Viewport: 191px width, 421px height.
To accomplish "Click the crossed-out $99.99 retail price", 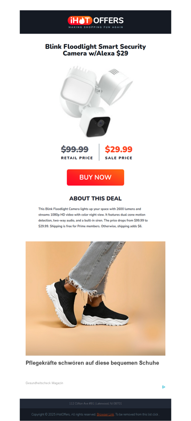I will (x=74, y=149).
